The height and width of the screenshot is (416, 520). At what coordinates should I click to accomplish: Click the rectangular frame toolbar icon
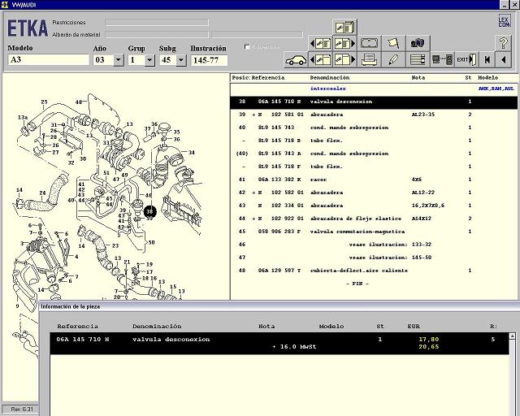tap(369, 43)
